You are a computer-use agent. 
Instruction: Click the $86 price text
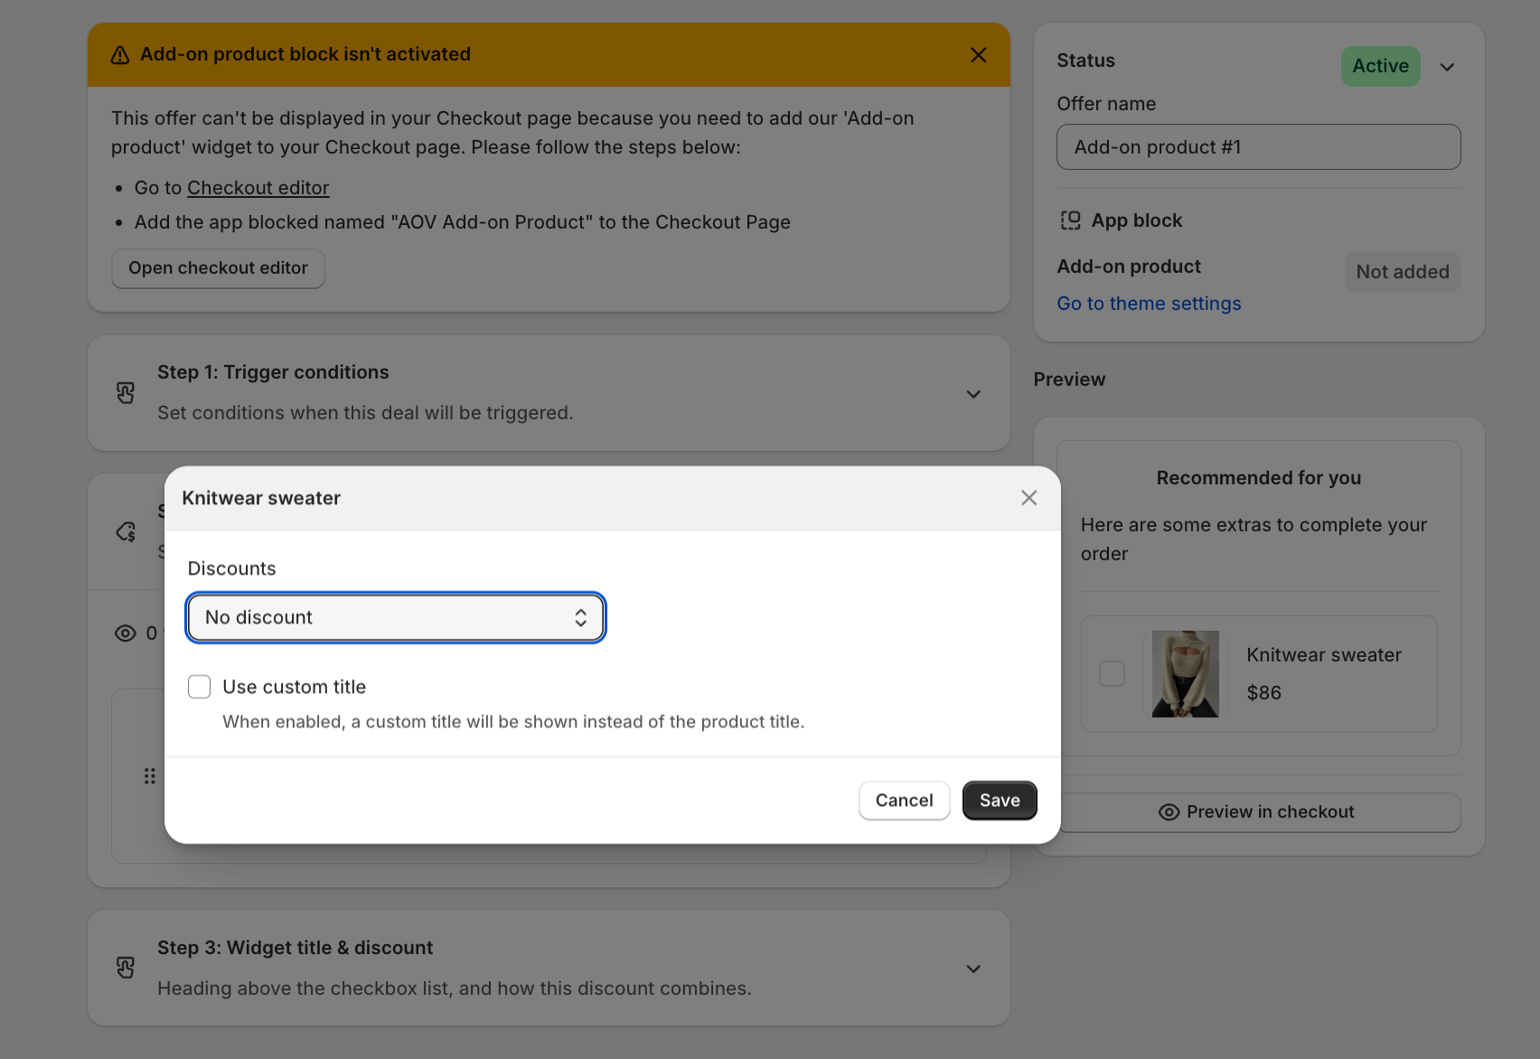tap(1263, 693)
